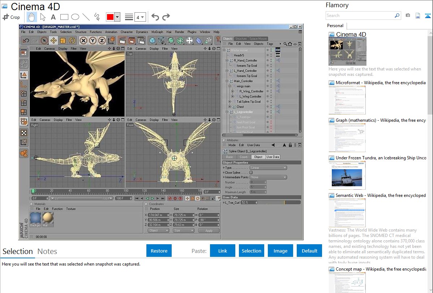433x293 pixels.
Task: Open the line thickness dropdown showing 4
Action: click(140, 17)
